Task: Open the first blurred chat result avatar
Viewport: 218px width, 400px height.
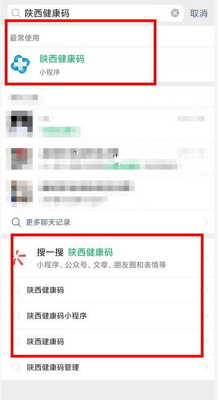Action: [x=19, y=124]
